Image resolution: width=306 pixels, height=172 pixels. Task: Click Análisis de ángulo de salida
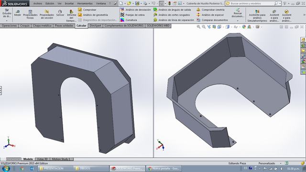pyautogui.click(x=172, y=10)
